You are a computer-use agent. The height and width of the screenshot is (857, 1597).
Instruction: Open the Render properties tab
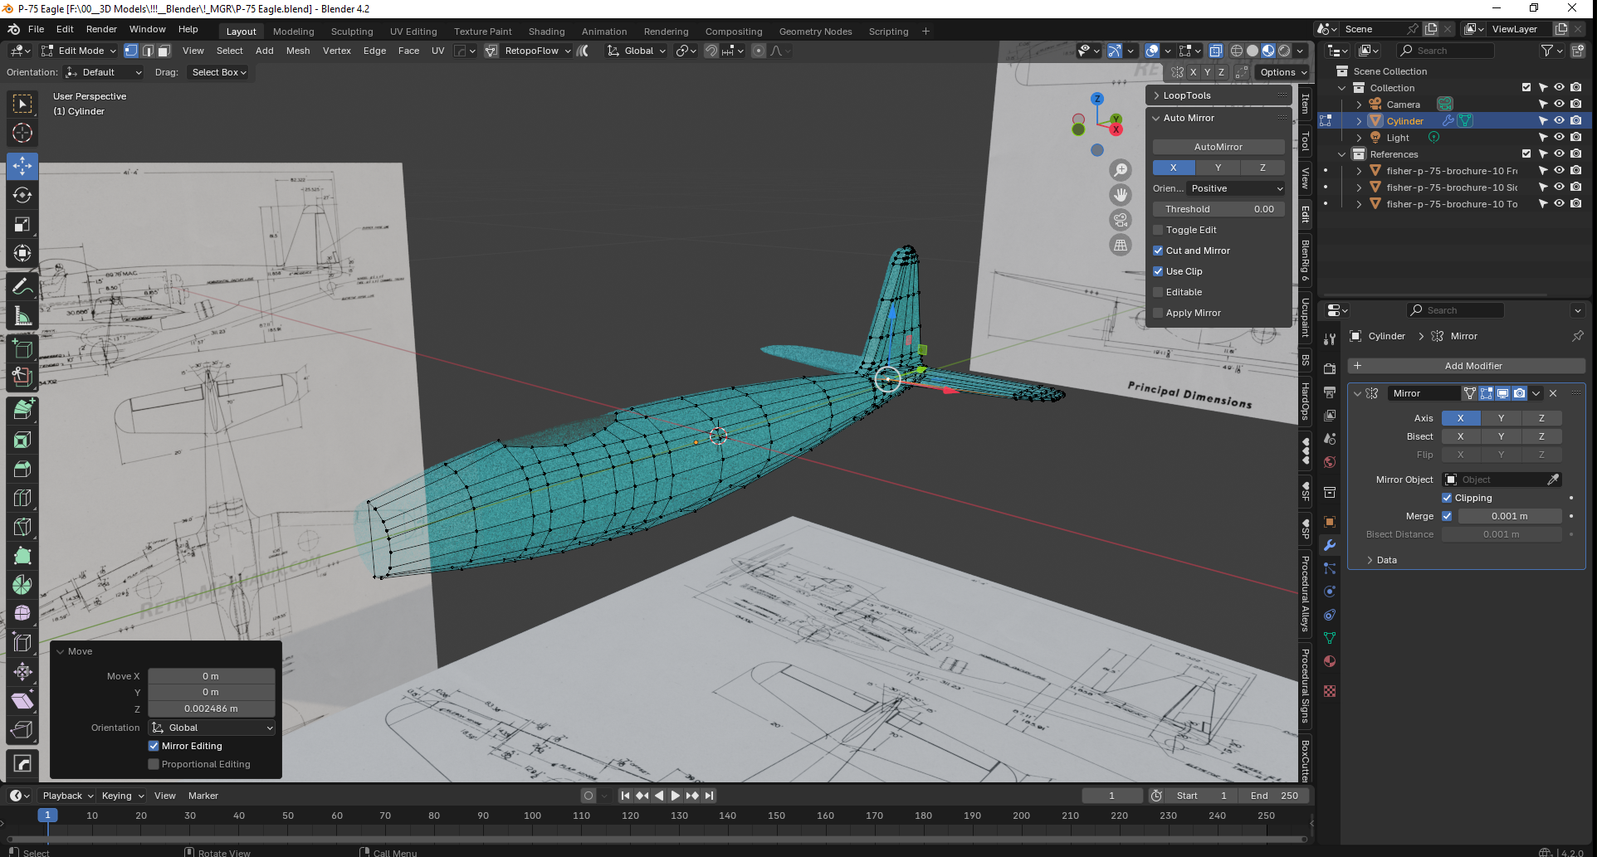pos(1330,368)
